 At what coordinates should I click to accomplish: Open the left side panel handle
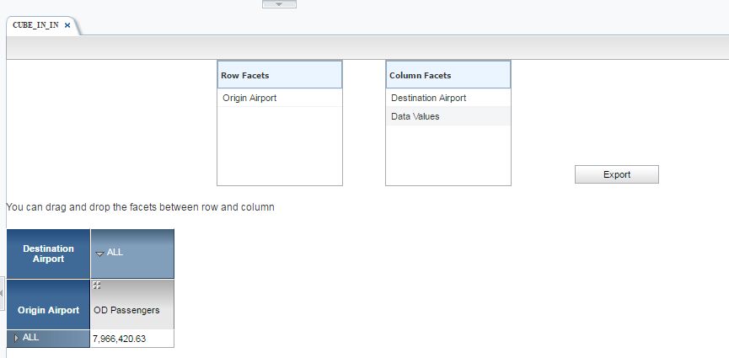point(2,292)
